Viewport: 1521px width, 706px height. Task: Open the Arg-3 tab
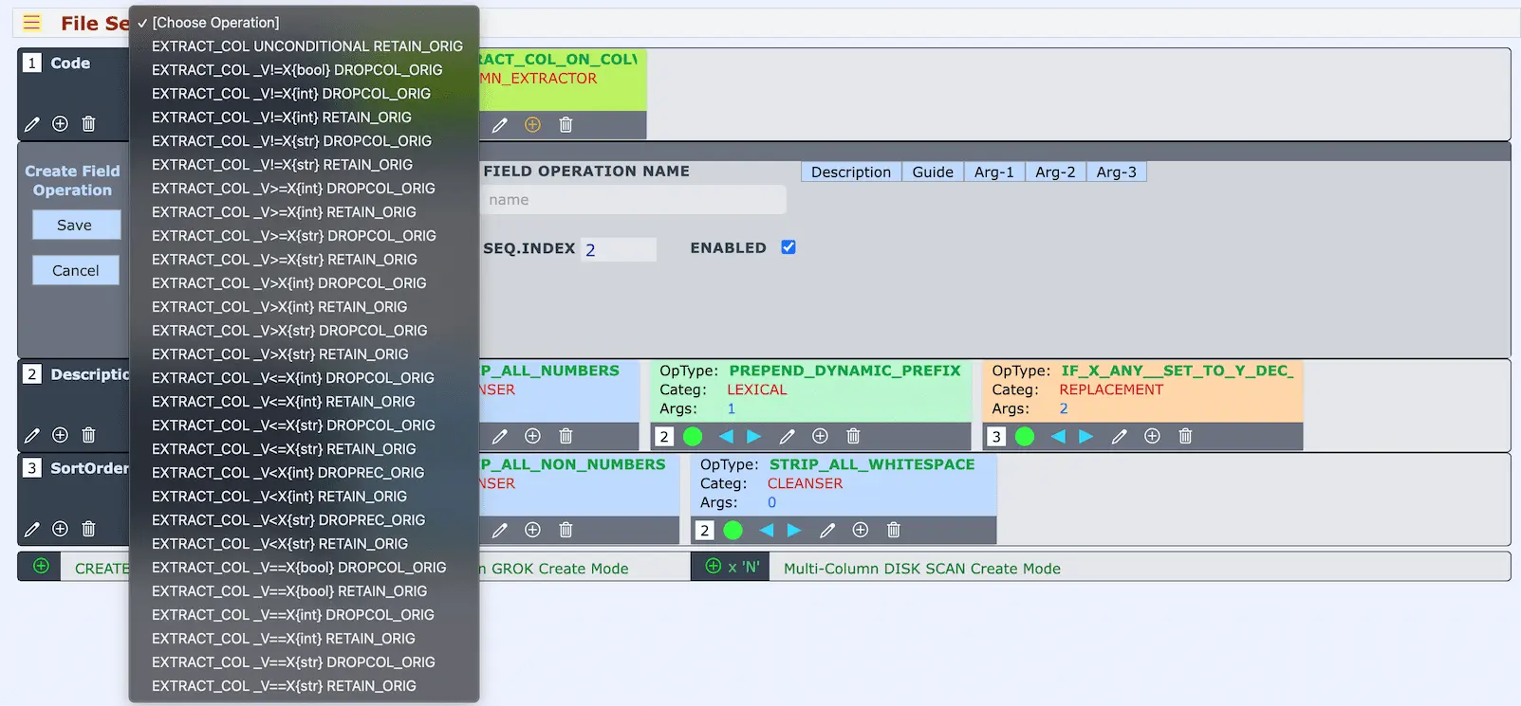tap(1117, 172)
